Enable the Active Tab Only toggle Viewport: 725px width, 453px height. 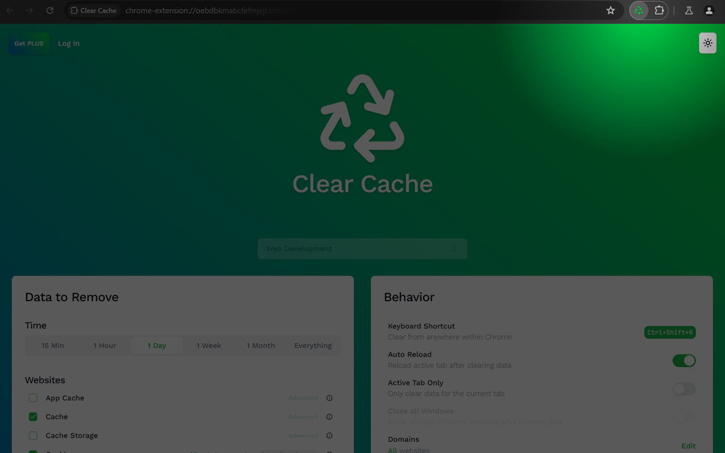coord(684,389)
